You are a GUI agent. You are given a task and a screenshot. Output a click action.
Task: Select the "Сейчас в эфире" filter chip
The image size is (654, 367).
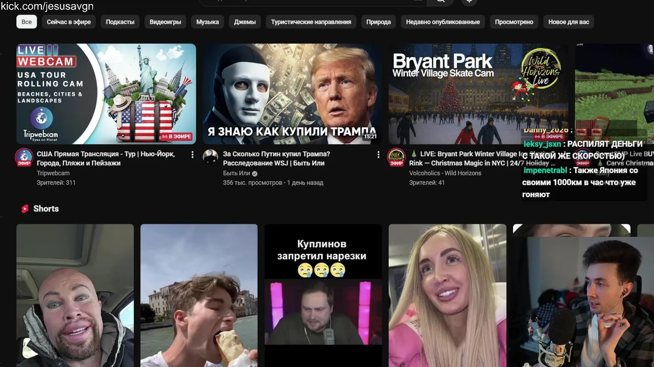69,22
